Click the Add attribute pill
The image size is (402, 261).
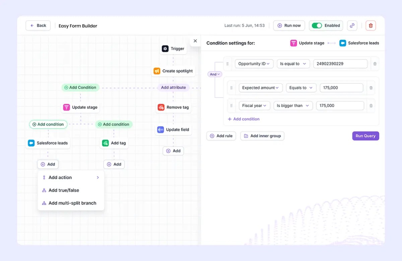(x=173, y=87)
